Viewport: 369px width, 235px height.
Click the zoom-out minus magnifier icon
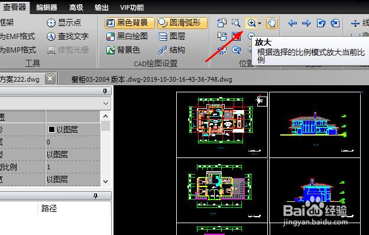[x=251, y=36]
